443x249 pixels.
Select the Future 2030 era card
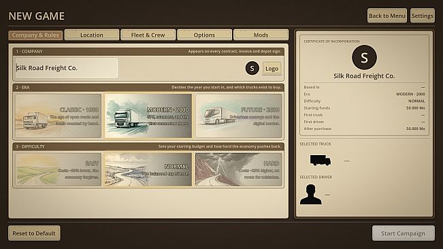pos(239,116)
